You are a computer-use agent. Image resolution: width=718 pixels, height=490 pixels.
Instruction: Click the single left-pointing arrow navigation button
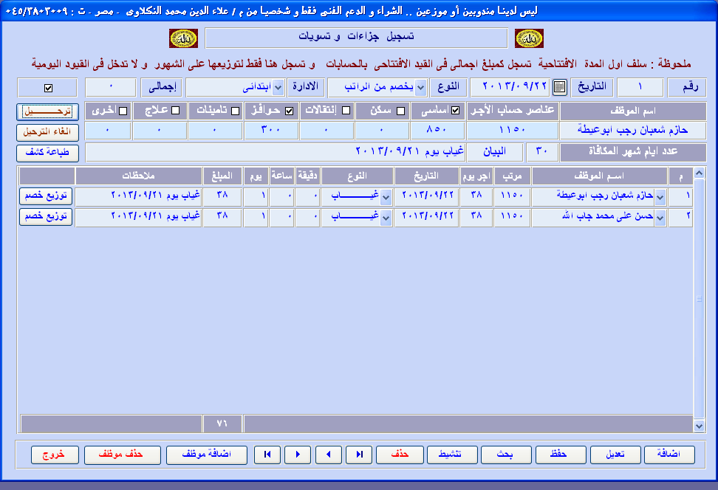(x=329, y=455)
